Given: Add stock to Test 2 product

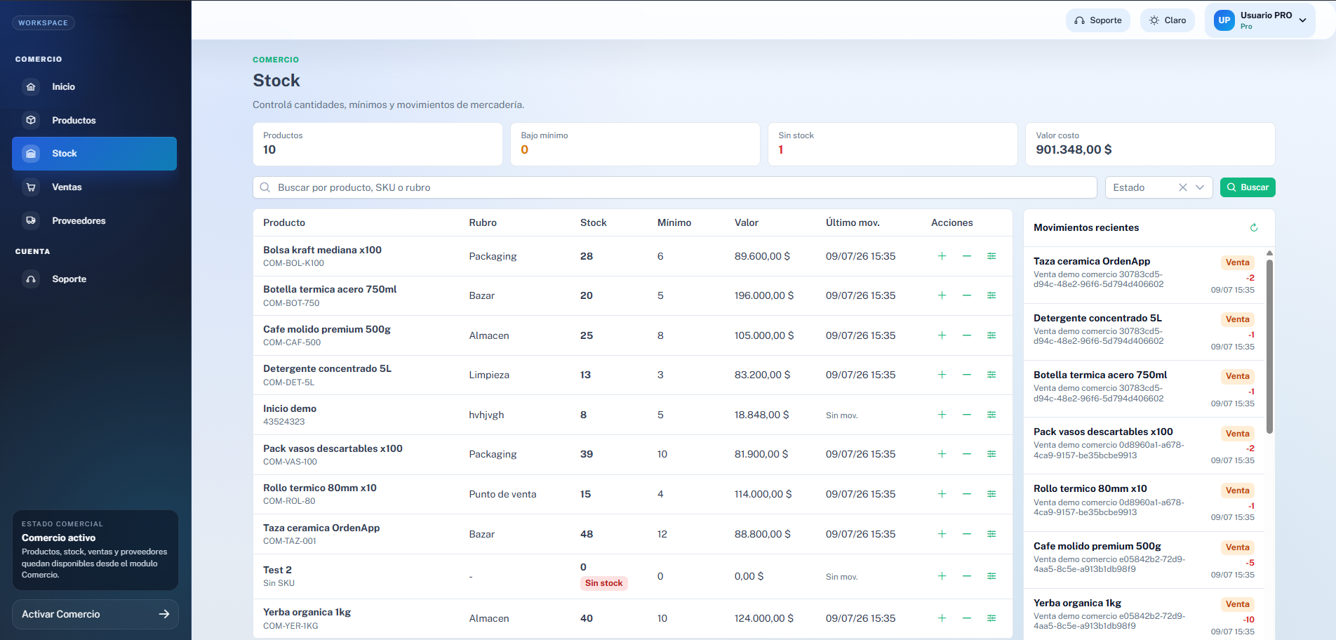Looking at the screenshot, I should coord(942,576).
